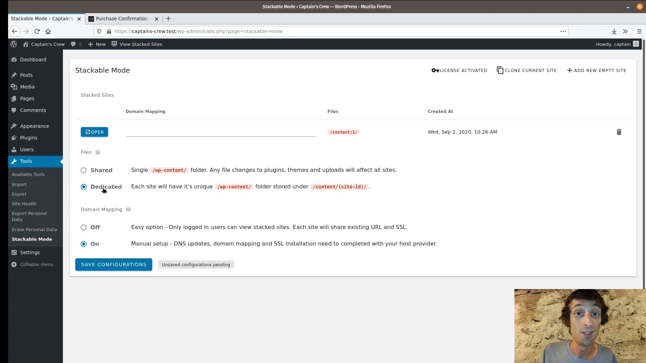
Task: Open Firefox downloads arrow icon
Action: pos(614,31)
